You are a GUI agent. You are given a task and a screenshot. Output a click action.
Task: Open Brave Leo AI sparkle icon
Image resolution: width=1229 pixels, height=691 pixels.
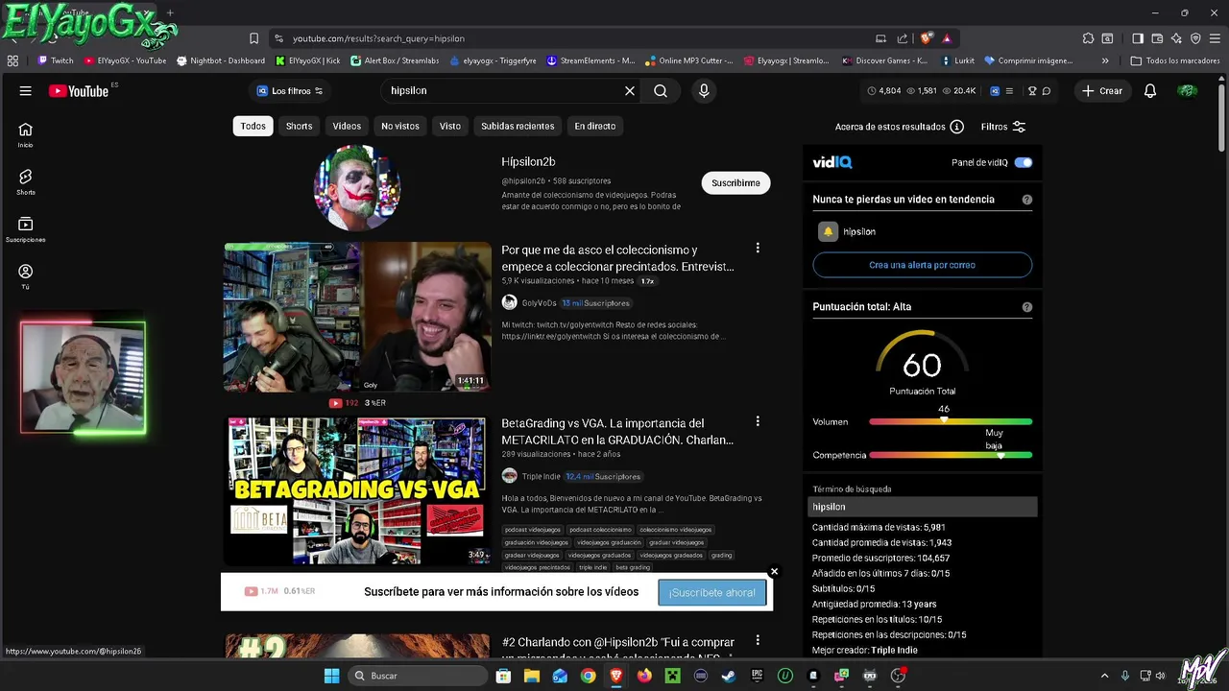1176,38
